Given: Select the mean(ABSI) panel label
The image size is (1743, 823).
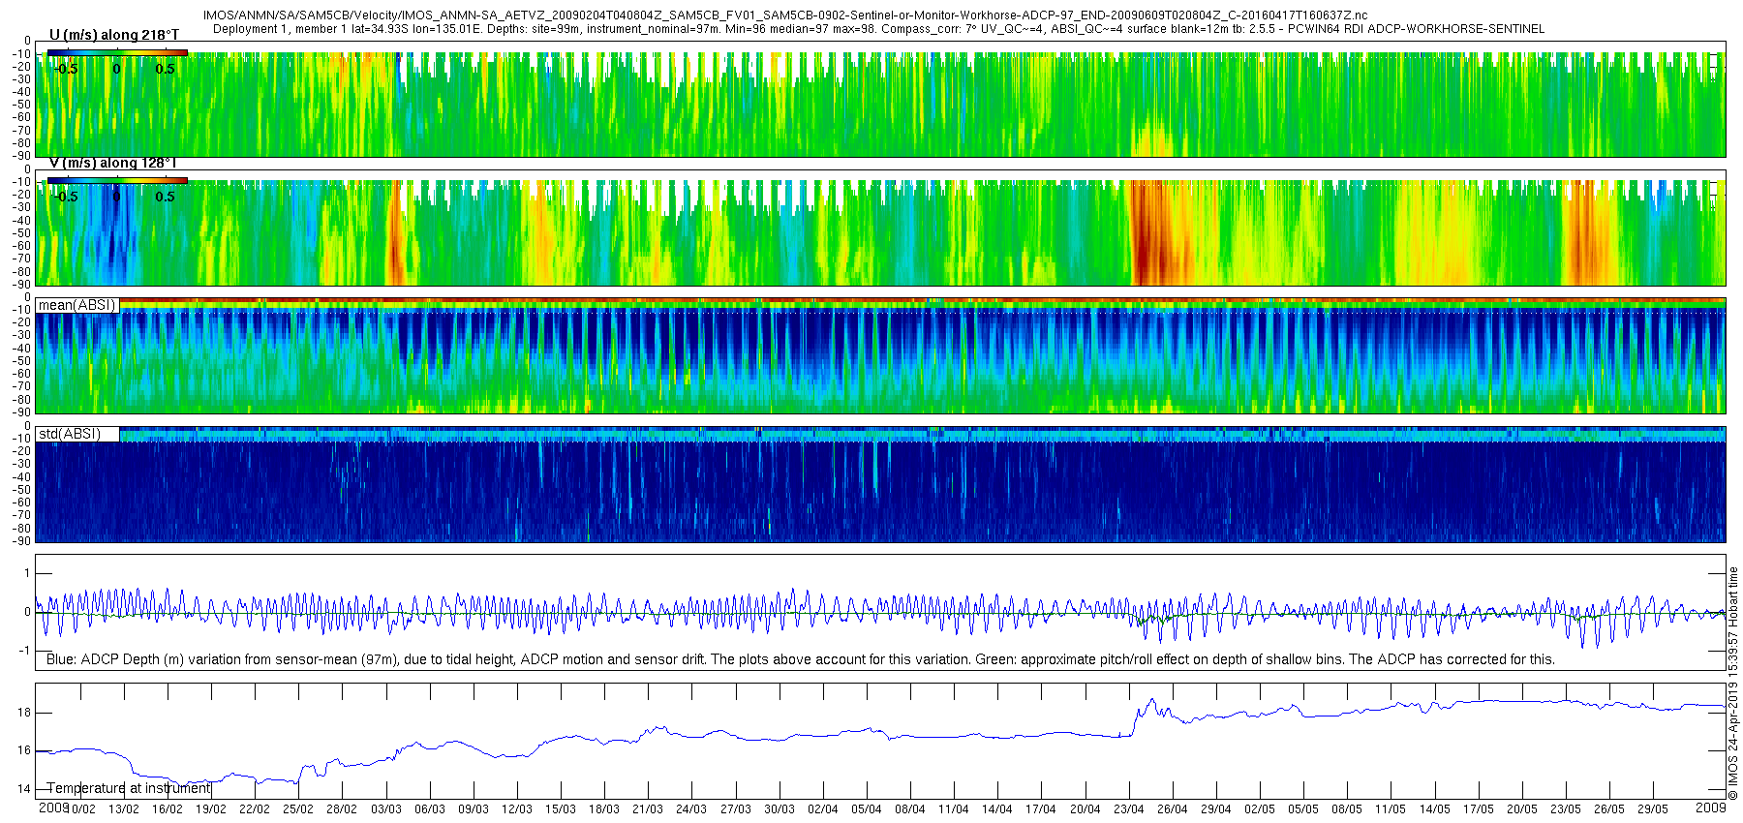Looking at the screenshot, I should [77, 305].
